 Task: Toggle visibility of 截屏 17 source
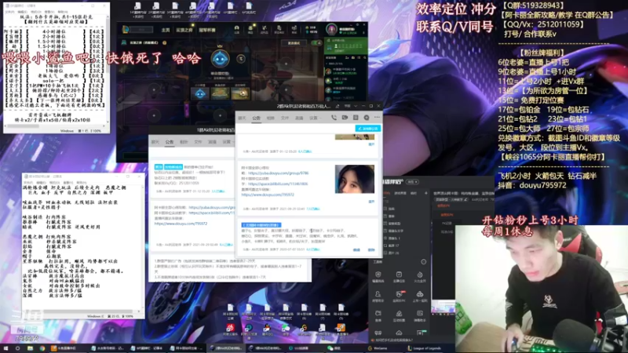coord(385,246)
